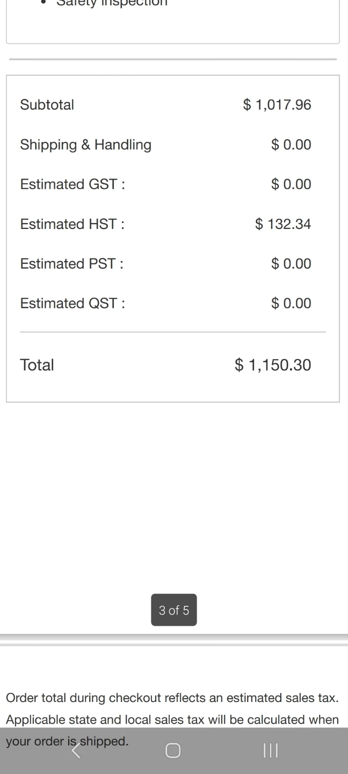Tap the Estimated PST $0.00 amount
The height and width of the screenshot is (774, 348).
[291, 264]
